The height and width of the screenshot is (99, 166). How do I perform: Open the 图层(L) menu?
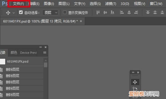pos(64,4)
